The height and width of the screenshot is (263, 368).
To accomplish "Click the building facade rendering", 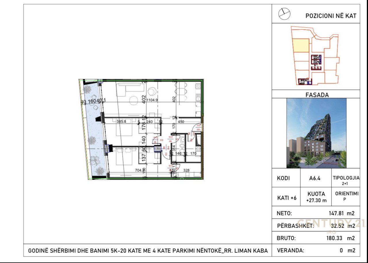I will tap(316, 133).
